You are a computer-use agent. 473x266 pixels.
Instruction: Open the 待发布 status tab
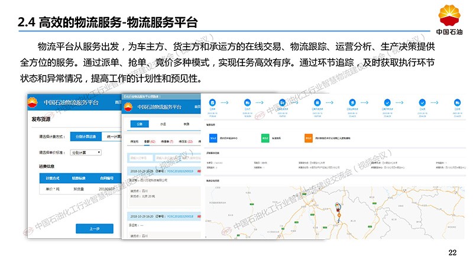pyautogui.click(x=134, y=141)
